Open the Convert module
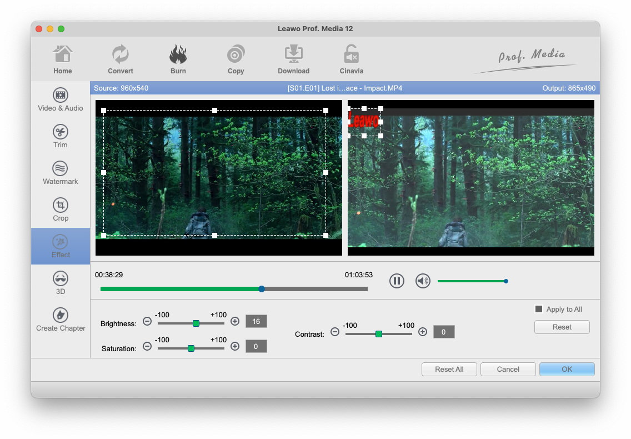The image size is (631, 439). coord(121,59)
